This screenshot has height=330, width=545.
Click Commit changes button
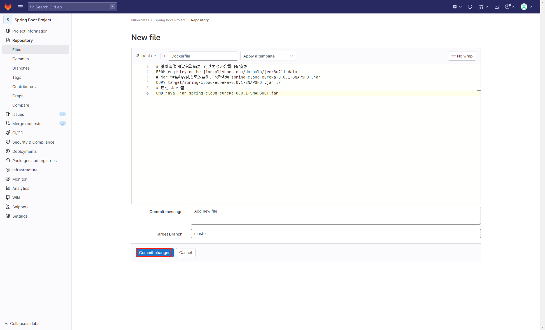(155, 253)
